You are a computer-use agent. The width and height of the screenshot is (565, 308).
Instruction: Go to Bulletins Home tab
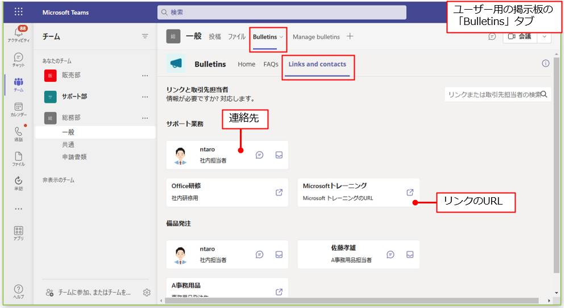tap(247, 64)
